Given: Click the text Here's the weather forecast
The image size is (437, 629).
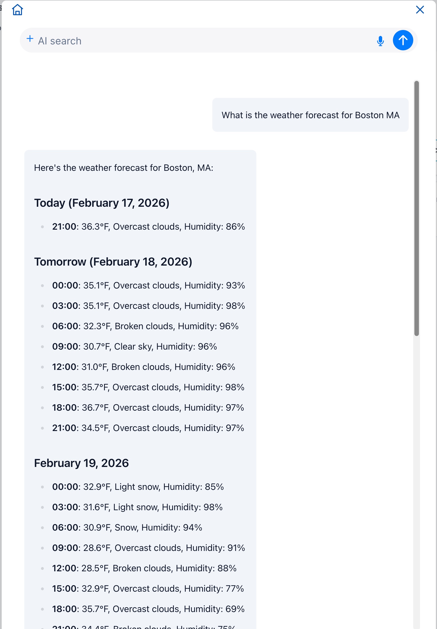Looking at the screenshot, I should tap(124, 167).
